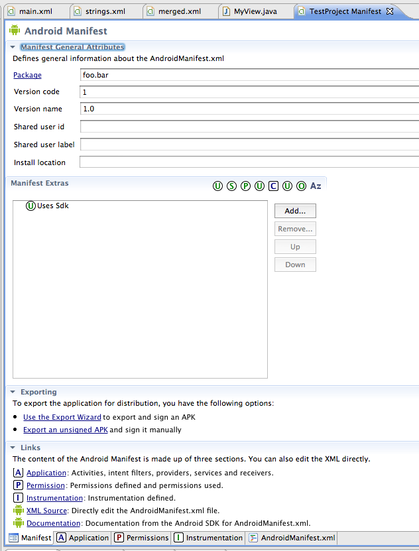Click the file icon on strings.xml tab
The width and height of the screenshot is (419, 551).
[x=78, y=11]
